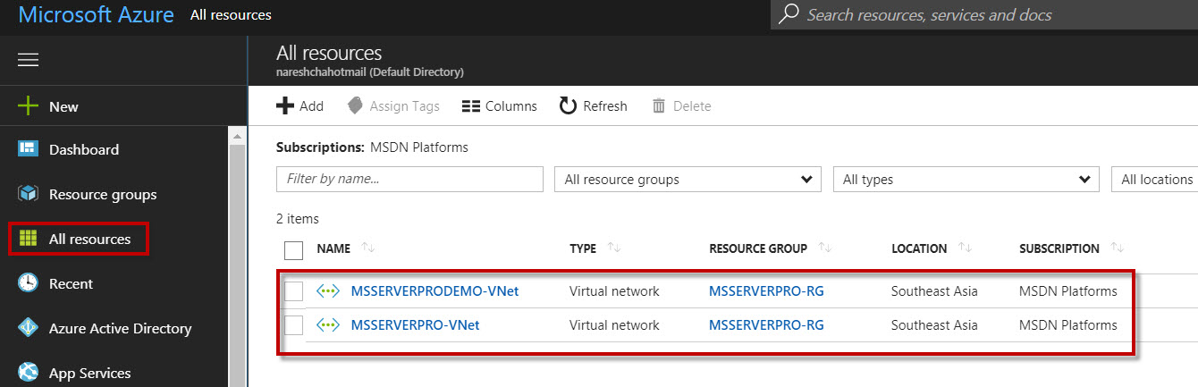Click the green plus New icon

point(29,106)
